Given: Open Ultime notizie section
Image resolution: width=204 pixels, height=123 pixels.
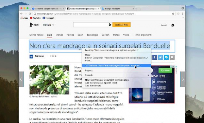Looking at the screenshot, I should pyautogui.click(x=36, y=35).
